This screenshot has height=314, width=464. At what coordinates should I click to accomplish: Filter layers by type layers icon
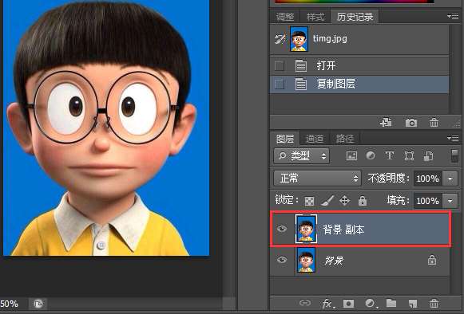point(390,155)
